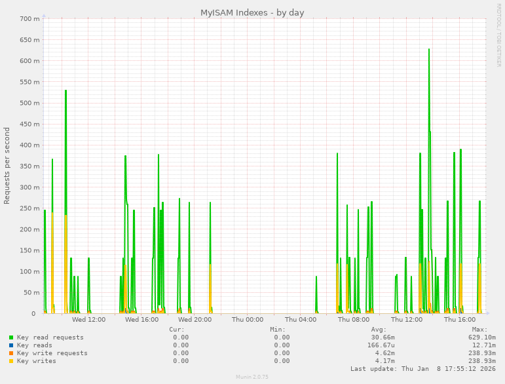Screen dimensions: 505x384
Task: Click the 100 m y-axis label
Action: (29, 271)
